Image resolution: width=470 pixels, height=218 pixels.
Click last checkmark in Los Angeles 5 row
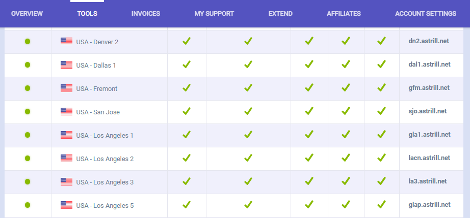click(x=381, y=205)
